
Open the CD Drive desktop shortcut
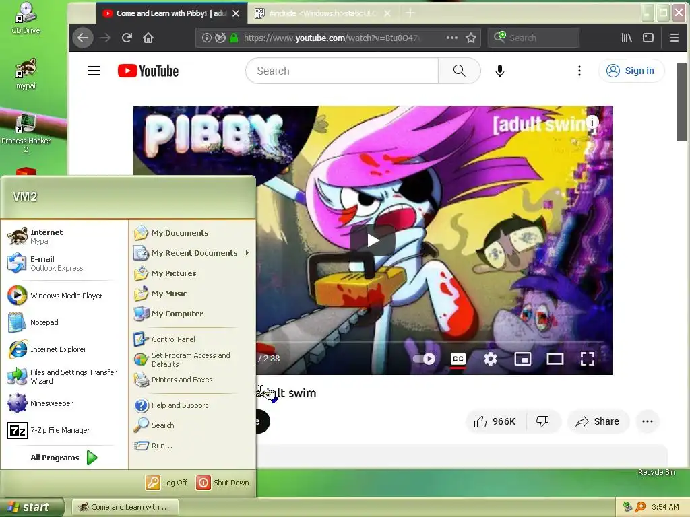click(26, 18)
